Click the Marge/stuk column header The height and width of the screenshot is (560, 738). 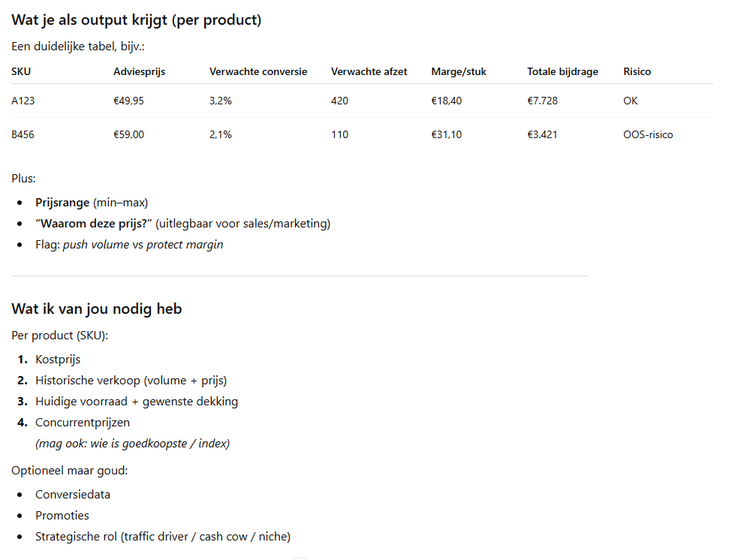tap(459, 72)
